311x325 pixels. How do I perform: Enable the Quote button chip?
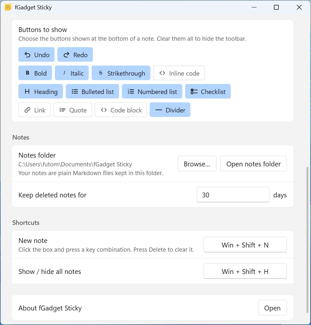click(73, 110)
